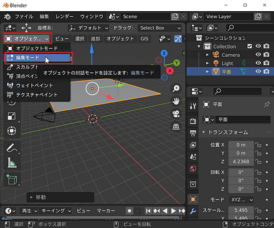Toggle Collection exclude checkbox in outliner
This screenshot has width=274, height=228.
point(250,46)
